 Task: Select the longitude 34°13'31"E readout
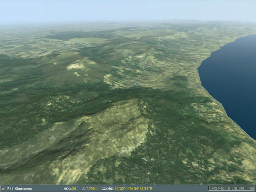pyautogui.click(x=143, y=188)
